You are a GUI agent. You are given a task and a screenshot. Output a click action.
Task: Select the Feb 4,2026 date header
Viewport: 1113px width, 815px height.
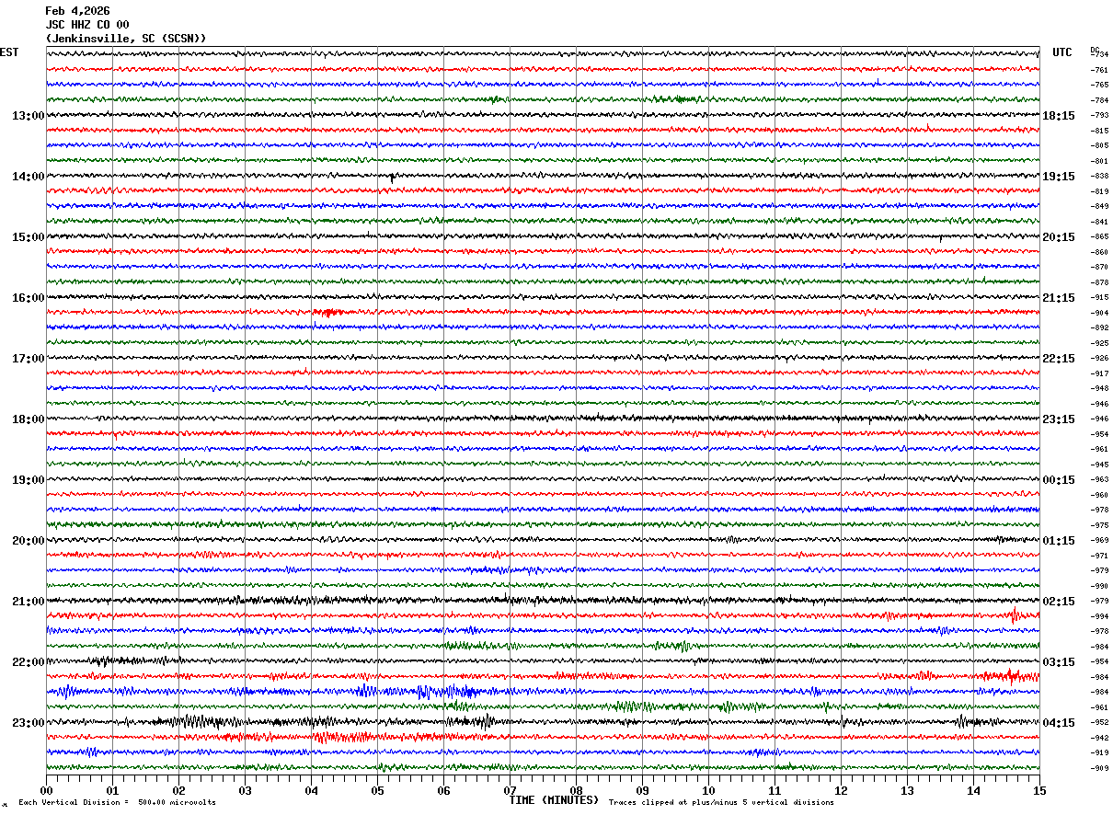(77, 11)
